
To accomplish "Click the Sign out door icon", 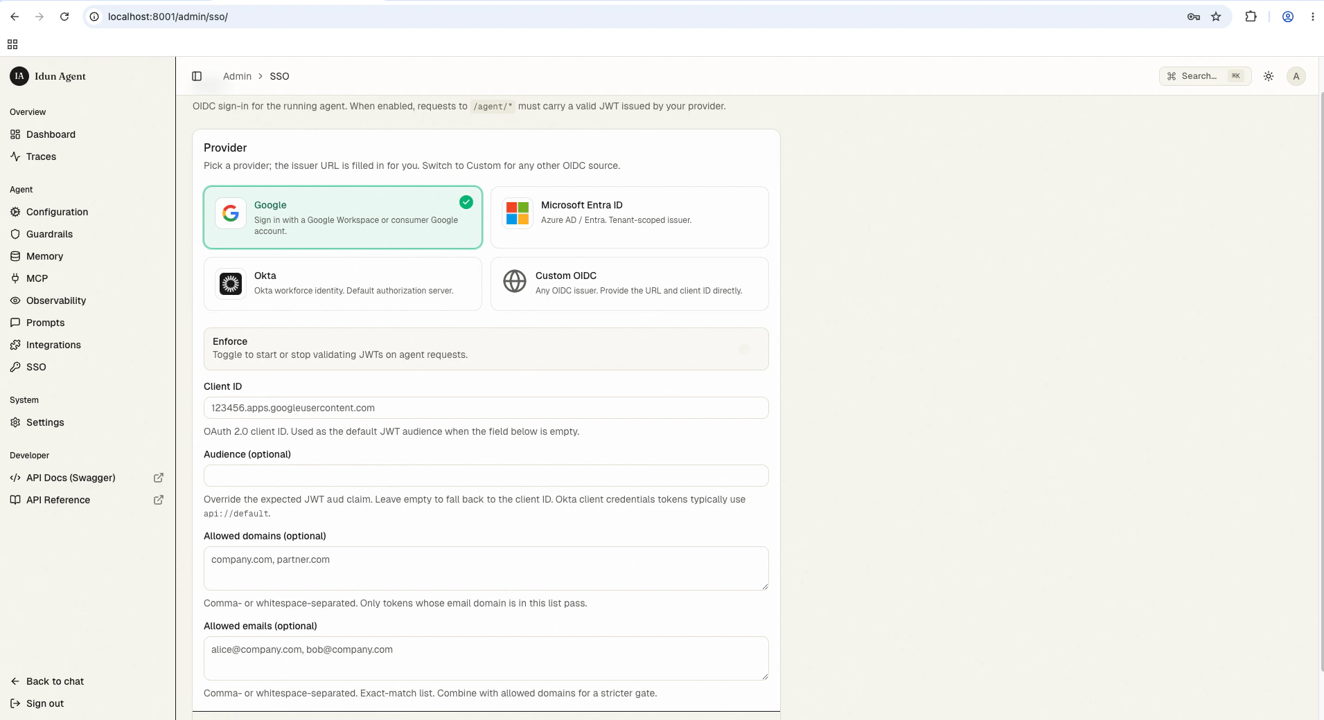I will coord(15,703).
